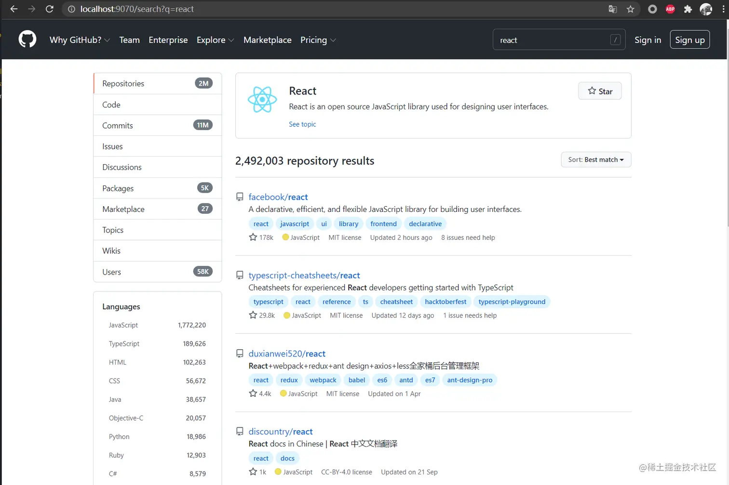This screenshot has height=485, width=729.
Task: Click '1 issue needs help' link
Action: pyautogui.click(x=470, y=315)
